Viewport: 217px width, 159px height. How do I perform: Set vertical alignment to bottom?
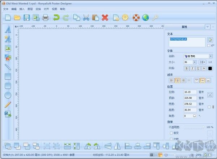click(208, 80)
